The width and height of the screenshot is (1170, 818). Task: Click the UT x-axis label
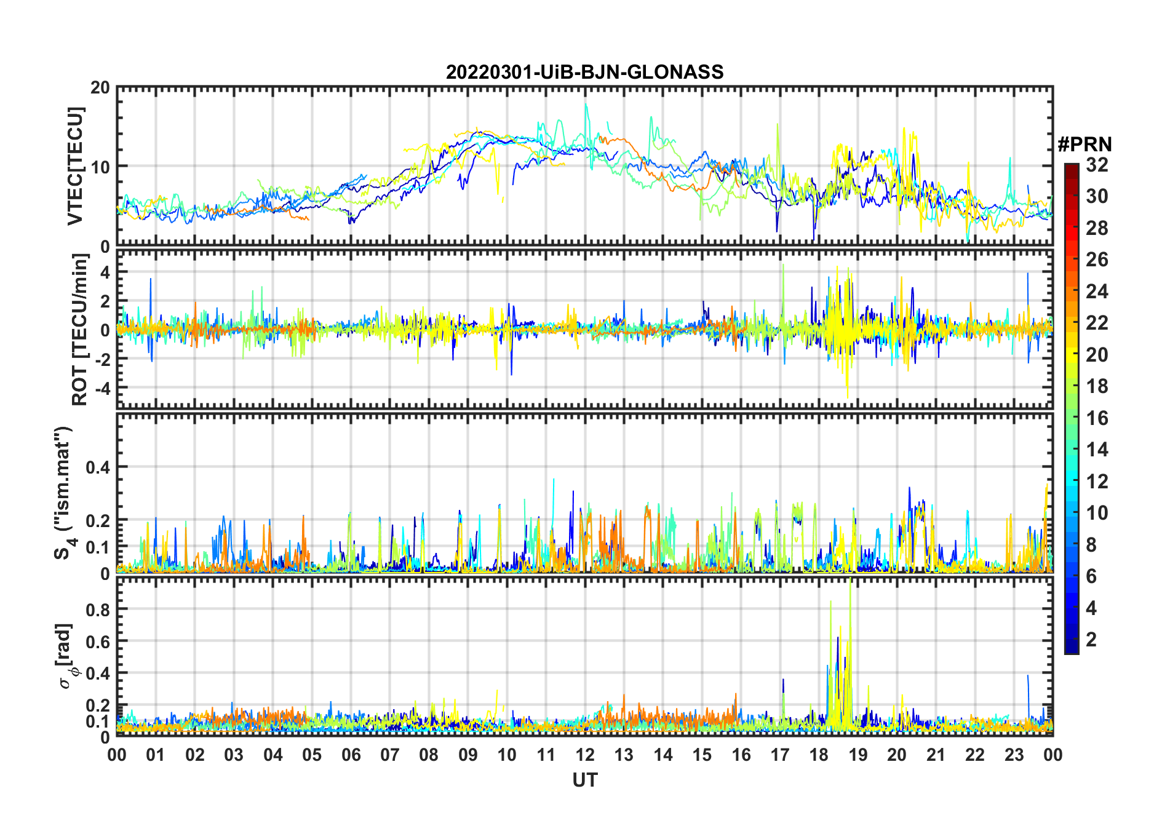[584, 780]
